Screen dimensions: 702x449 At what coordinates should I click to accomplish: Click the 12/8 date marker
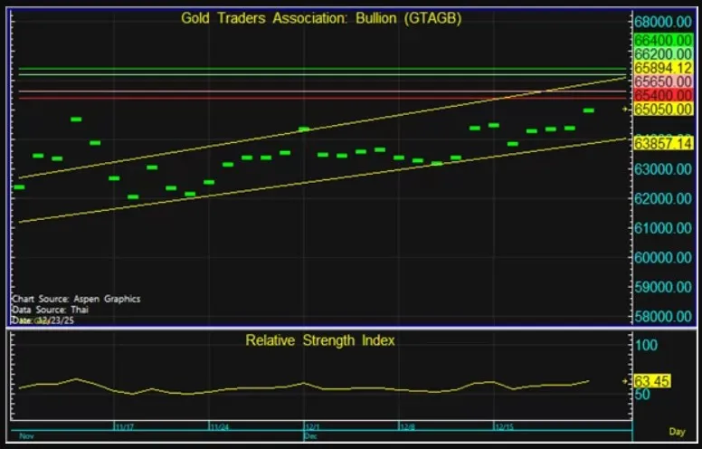click(x=407, y=425)
